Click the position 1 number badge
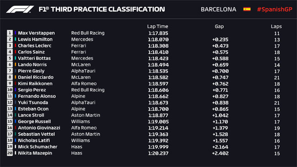The width and height of the screenshot is (297, 167). [x=10, y=33]
